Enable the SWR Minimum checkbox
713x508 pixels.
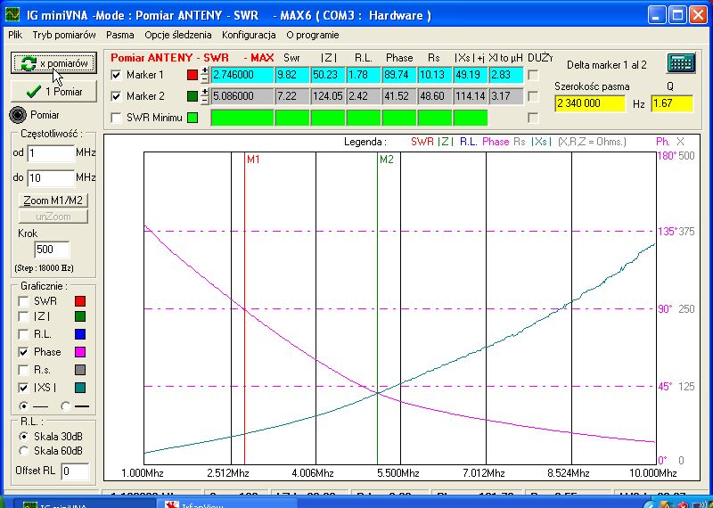[x=116, y=118]
